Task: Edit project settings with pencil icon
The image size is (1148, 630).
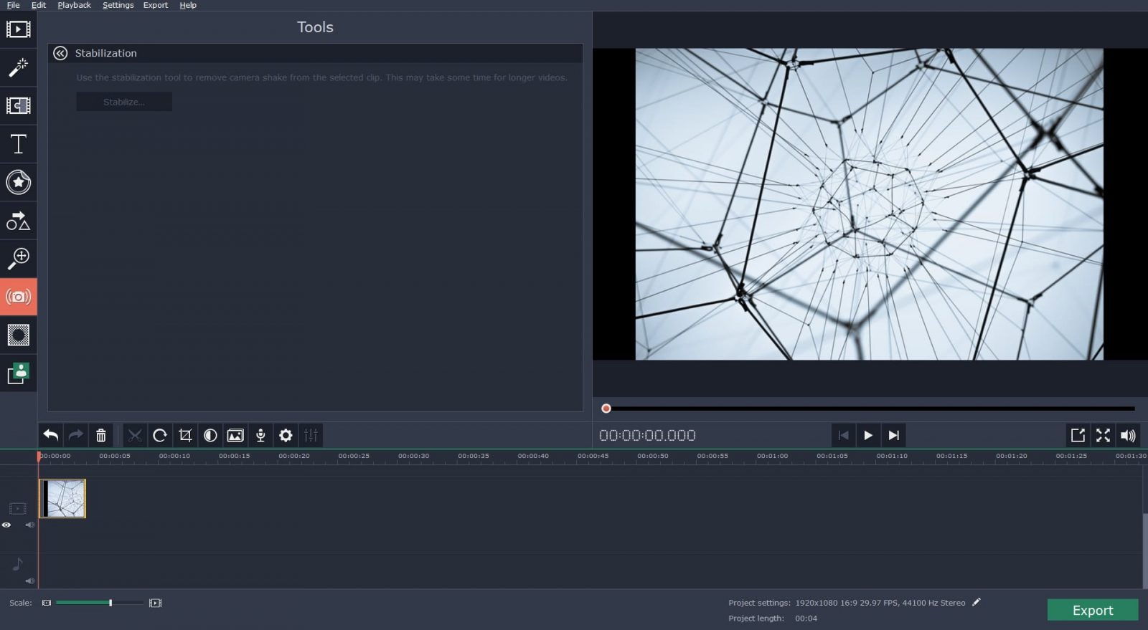Action: pos(977,603)
